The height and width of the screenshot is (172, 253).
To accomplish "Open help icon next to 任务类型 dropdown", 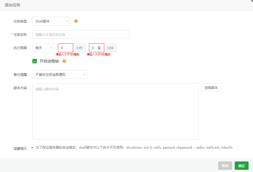I will click(76, 21).
